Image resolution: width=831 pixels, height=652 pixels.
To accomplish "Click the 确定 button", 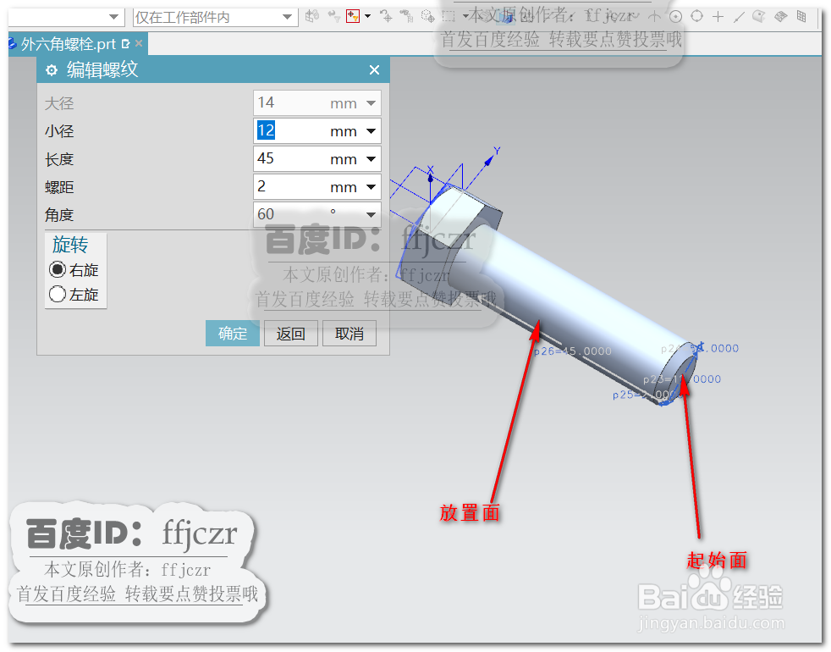I will point(233,333).
